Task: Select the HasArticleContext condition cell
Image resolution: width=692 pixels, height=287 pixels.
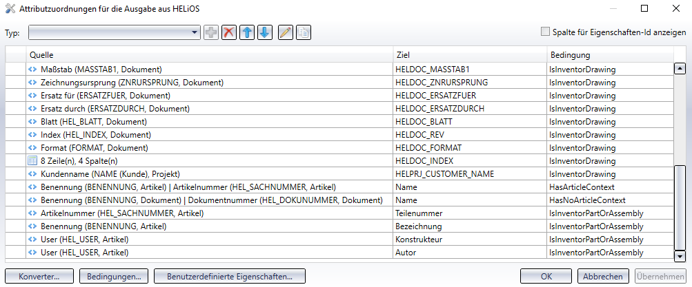Action: coord(611,187)
